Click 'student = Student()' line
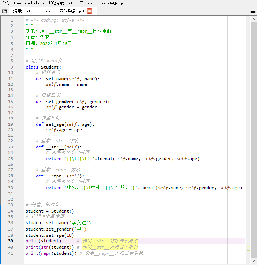 (50, 211)
